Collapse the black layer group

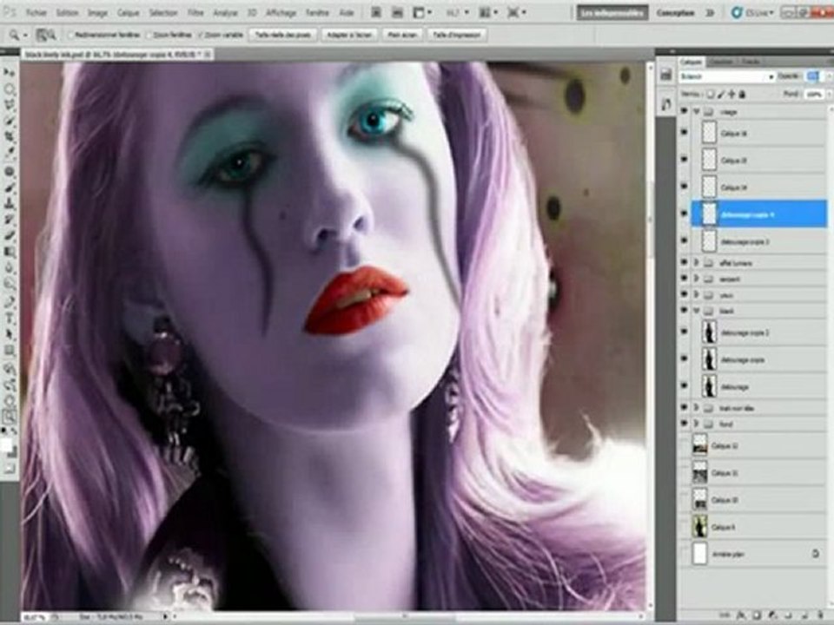coord(696,311)
